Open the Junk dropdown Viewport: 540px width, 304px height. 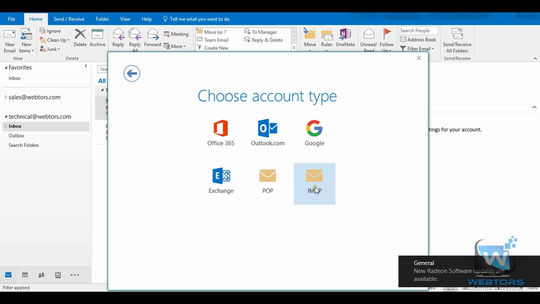50,49
